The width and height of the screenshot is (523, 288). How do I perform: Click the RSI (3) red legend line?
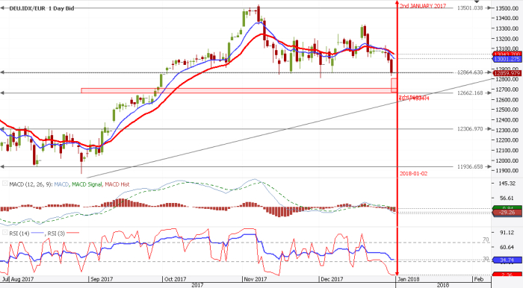[72, 233]
